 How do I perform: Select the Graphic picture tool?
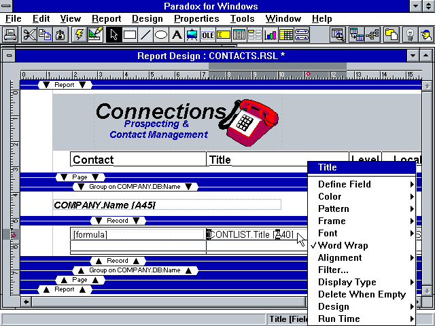click(x=192, y=35)
